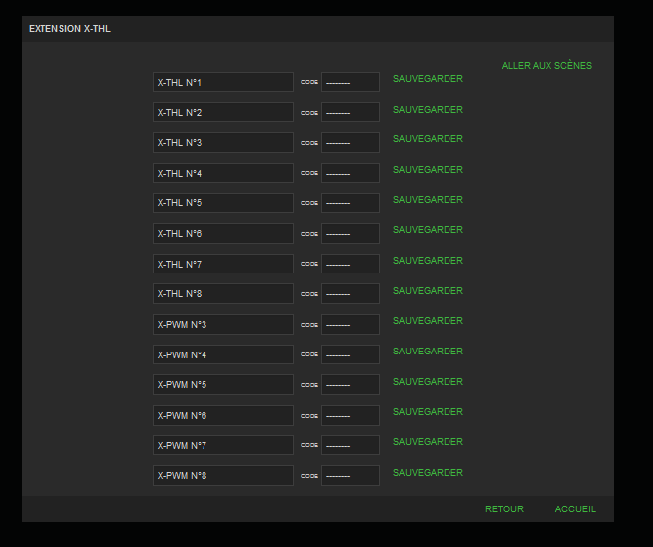Click SAUVEGARDER beside X-THL N°6
653x547 pixels.
(428, 229)
